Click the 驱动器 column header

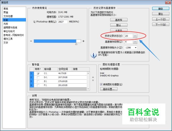50,69
